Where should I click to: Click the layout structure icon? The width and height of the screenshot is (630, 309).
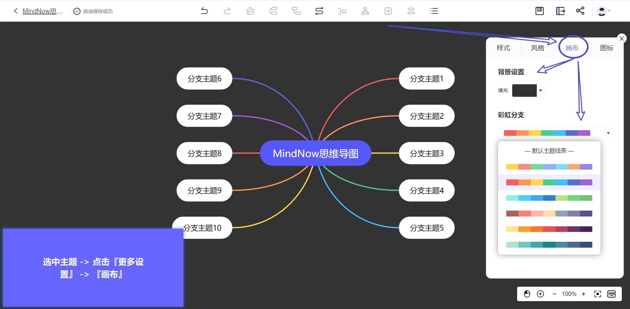point(365,11)
